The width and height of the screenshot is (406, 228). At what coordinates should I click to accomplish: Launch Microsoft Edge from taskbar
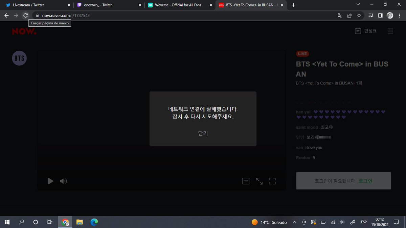tap(94, 222)
